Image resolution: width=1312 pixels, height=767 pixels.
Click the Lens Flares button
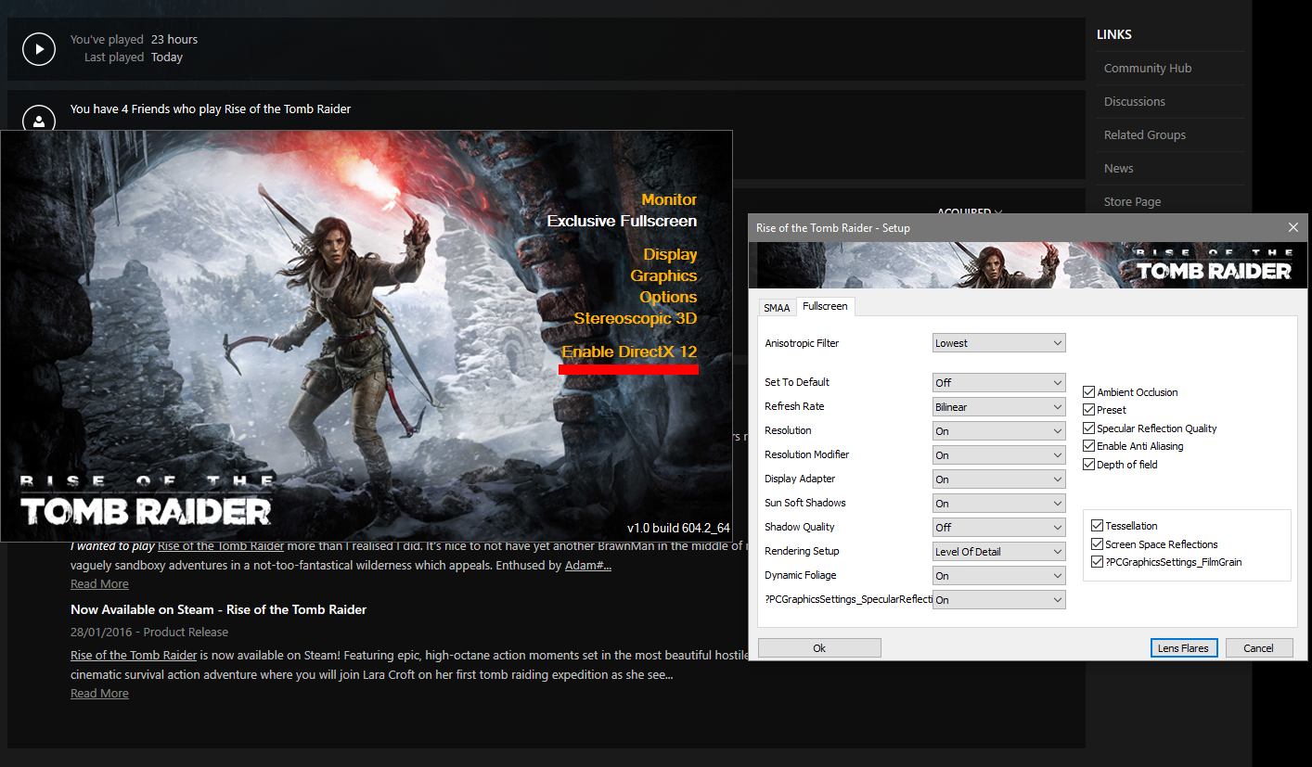(x=1183, y=647)
